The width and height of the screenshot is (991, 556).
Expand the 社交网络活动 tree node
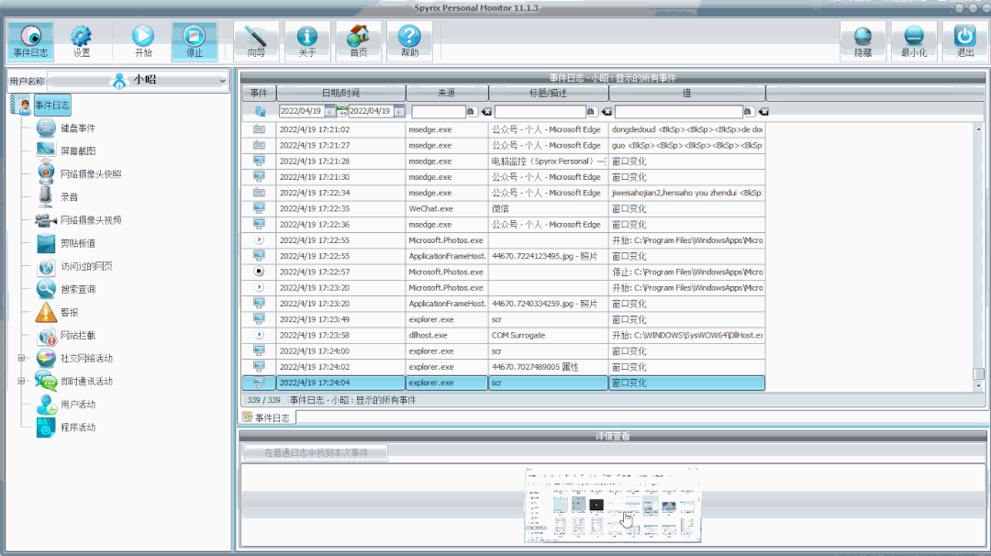[x=21, y=358]
